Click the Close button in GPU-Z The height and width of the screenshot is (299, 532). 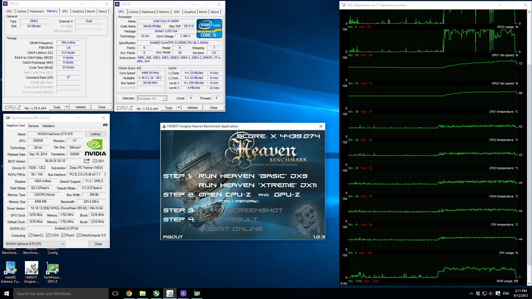(98, 244)
